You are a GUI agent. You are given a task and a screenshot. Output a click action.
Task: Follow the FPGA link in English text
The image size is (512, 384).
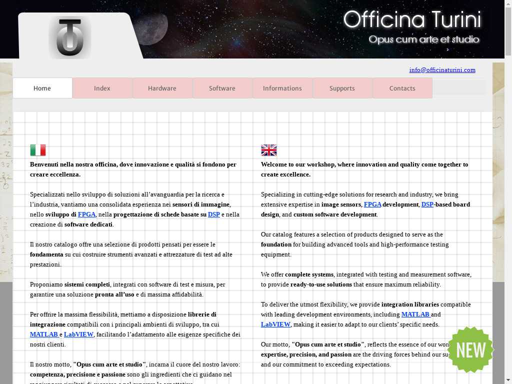372,204
